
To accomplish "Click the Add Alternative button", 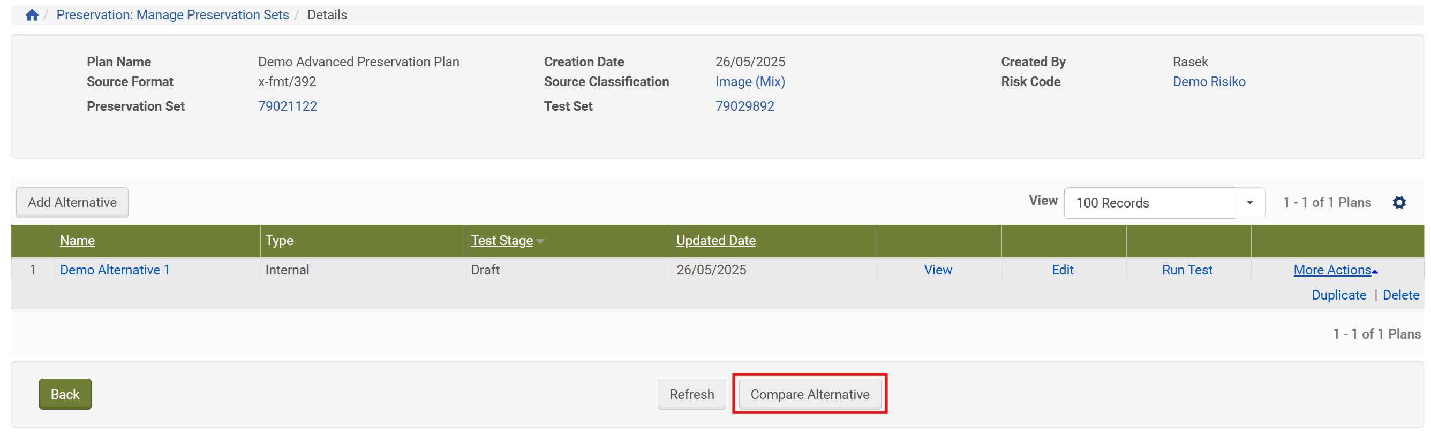I will (72, 202).
